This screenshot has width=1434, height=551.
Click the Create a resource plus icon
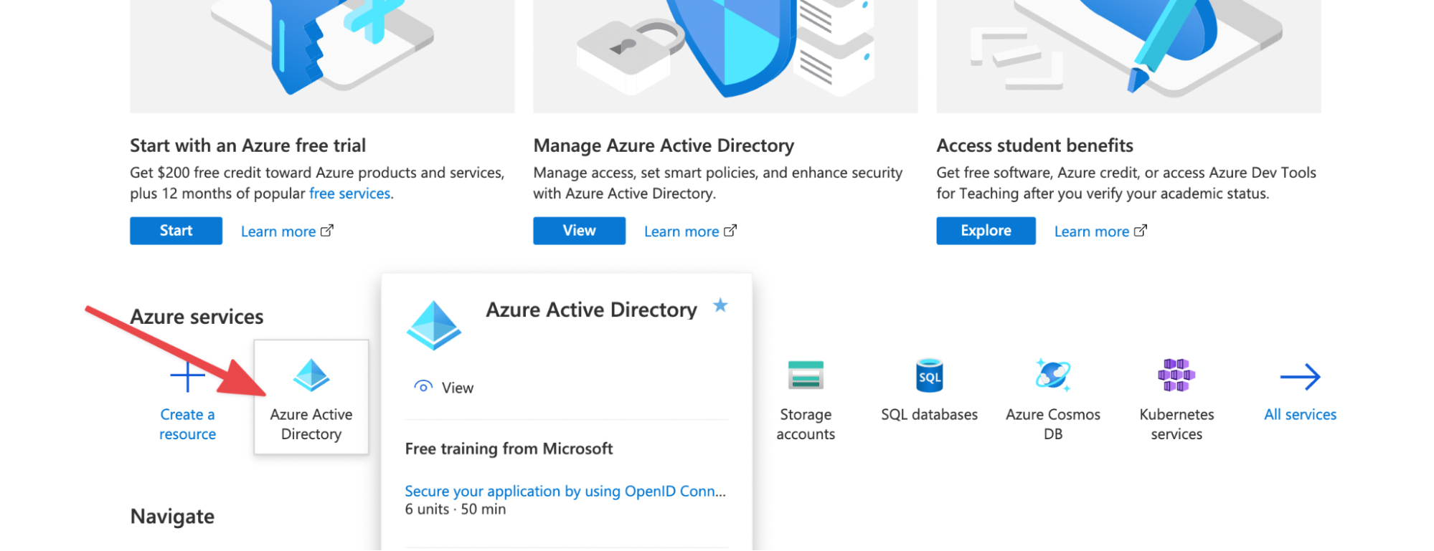point(187,376)
